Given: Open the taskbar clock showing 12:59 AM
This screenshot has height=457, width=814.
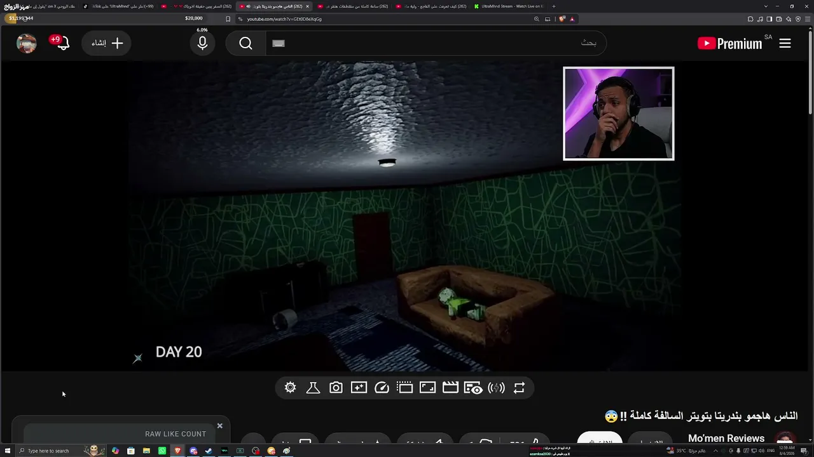Looking at the screenshot, I should pos(787,451).
